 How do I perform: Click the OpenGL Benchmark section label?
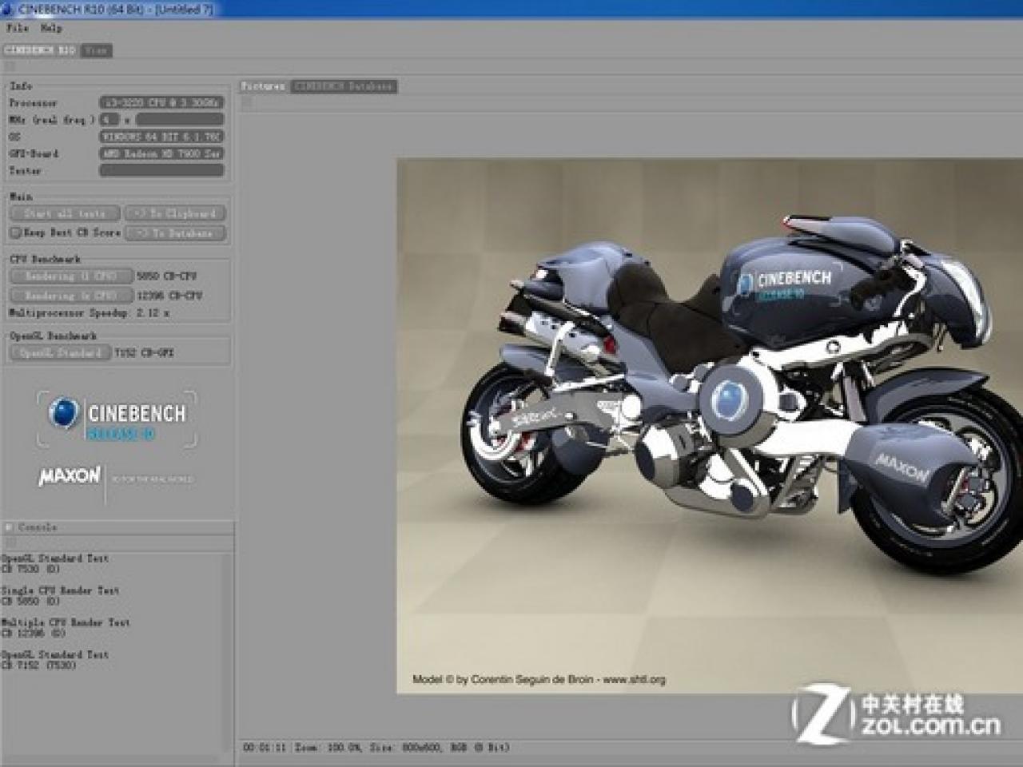pyautogui.click(x=53, y=336)
